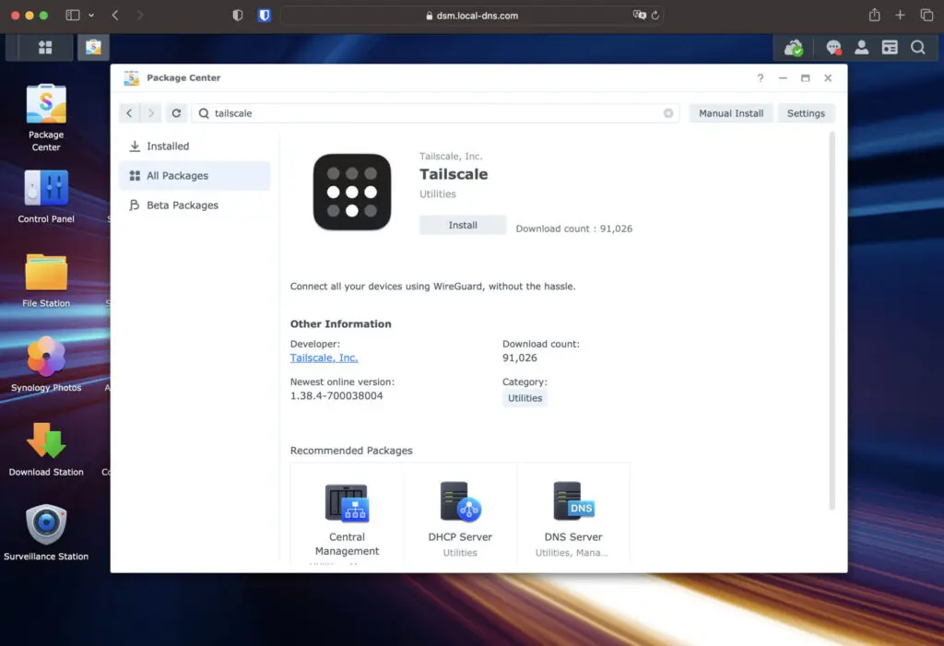
Task: Open DSM notifications chat bubble
Action: [833, 48]
